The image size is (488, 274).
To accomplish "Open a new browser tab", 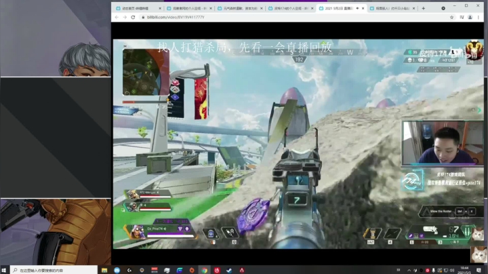I will 423,8.
